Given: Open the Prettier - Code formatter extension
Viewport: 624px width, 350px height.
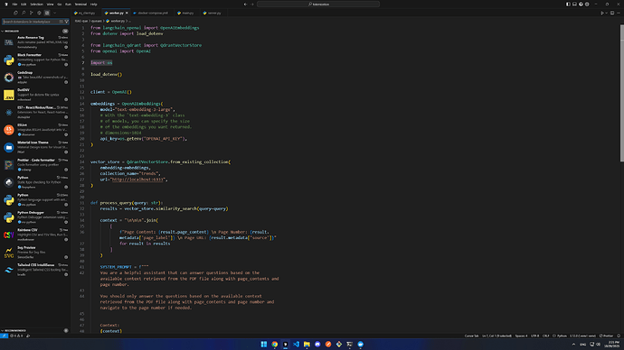Looking at the screenshot, I should [x=35, y=164].
